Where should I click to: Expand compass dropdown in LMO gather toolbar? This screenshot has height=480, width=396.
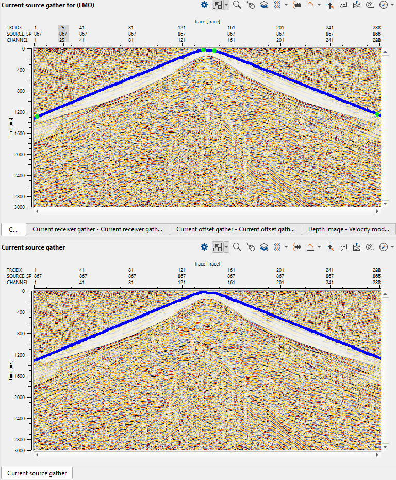[392, 5]
